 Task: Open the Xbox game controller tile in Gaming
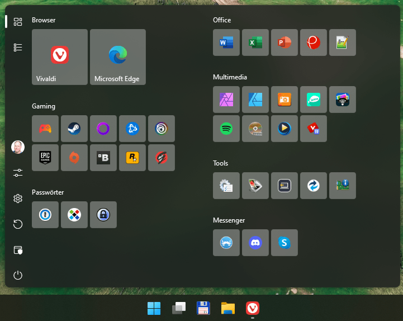click(x=45, y=129)
